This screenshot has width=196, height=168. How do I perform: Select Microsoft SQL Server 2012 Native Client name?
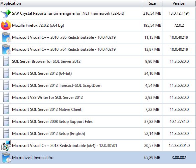(47, 109)
